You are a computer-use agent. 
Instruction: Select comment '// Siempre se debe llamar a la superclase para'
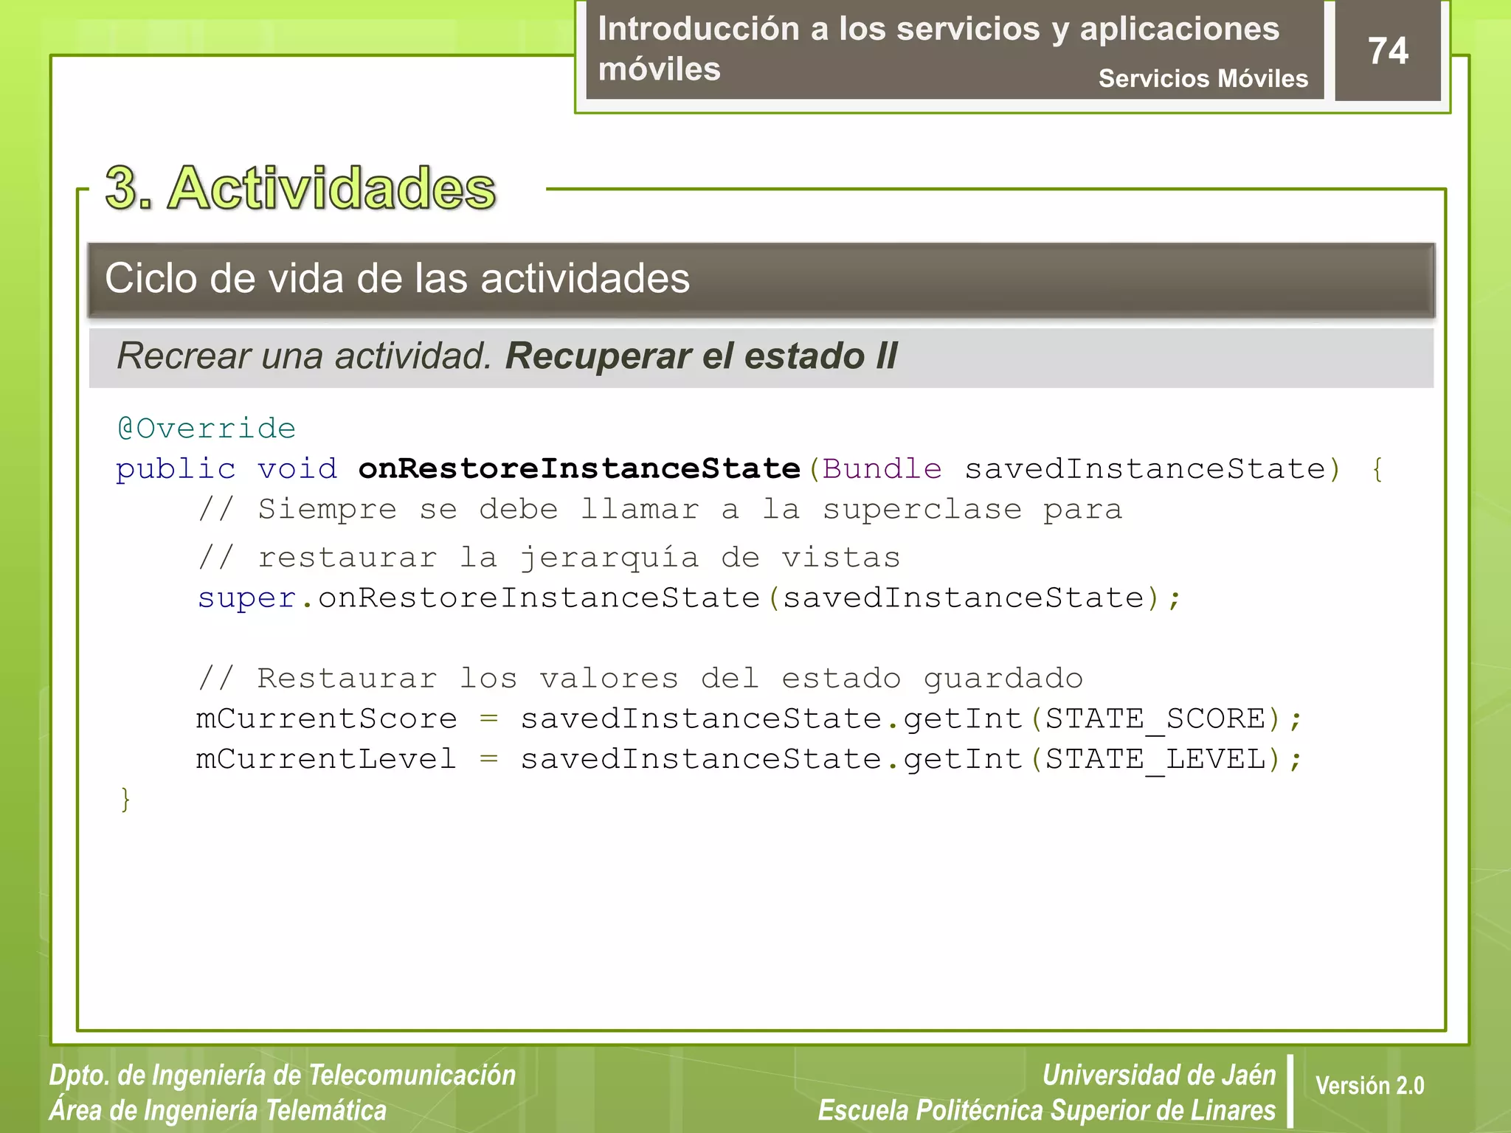pos(660,509)
